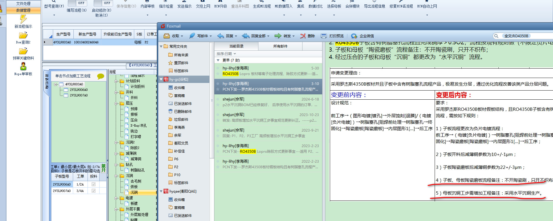The width and height of the screenshot is (553, 221).
Task: Collapse the 更早 (7 封) mail group
Action: click(x=218, y=60)
